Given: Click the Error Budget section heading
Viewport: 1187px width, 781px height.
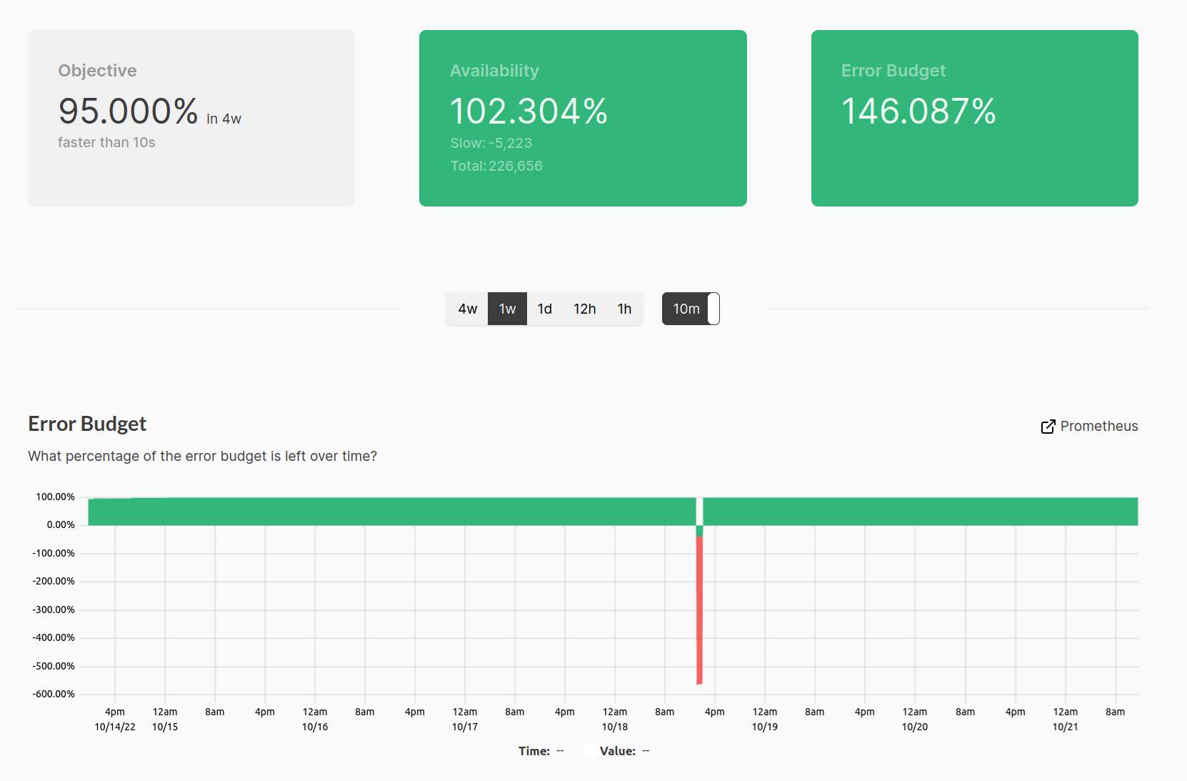Looking at the screenshot, I should [86, 423].
